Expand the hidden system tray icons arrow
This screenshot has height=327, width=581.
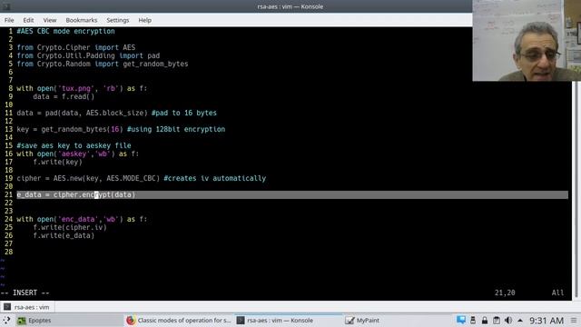click(520, 321)
